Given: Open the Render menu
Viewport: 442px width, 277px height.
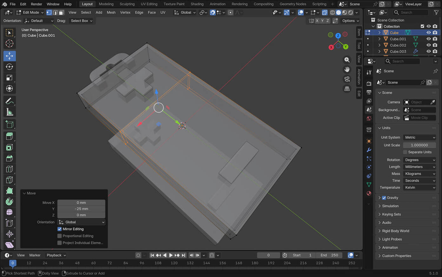Looking at the screenshot, I should coord(36,4).
